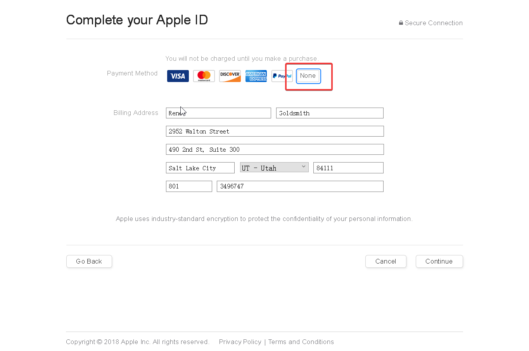Click the industry-standard encryption notice text
The width and height of the screenshot is (529, 351).
click(x=264, y=219)
